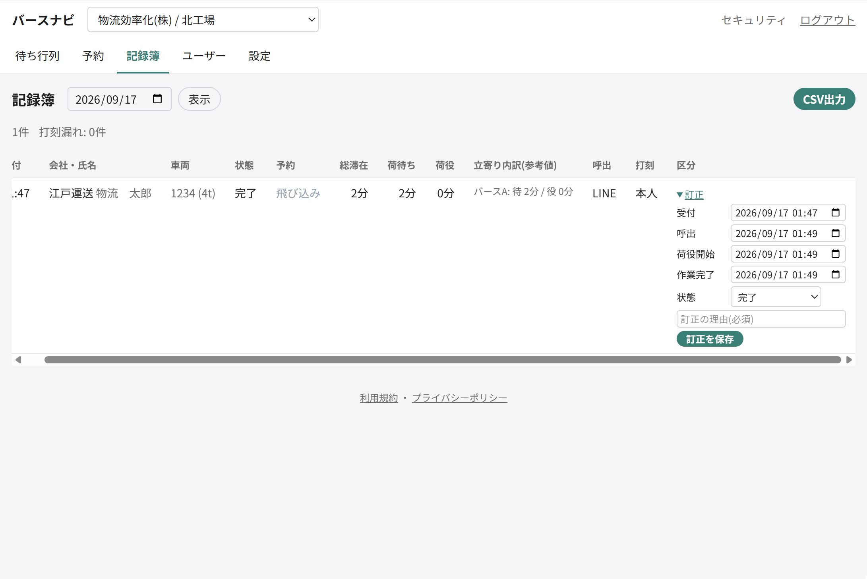Click the ログアウト link

pyautogui.click(x=827, y=20)
